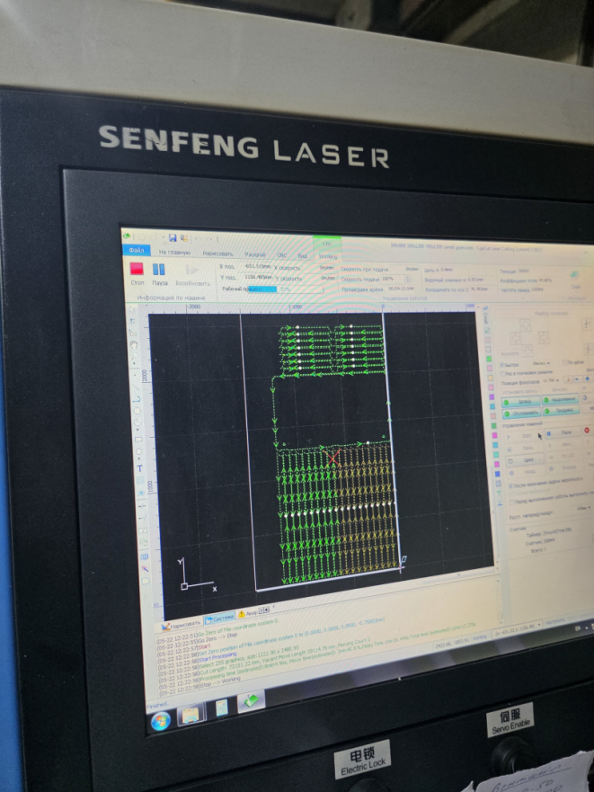The width and height of the screenshot is (594, 792).
Task: Click the red Стоп (Stop) icon
Action: [x=137, y=268]
